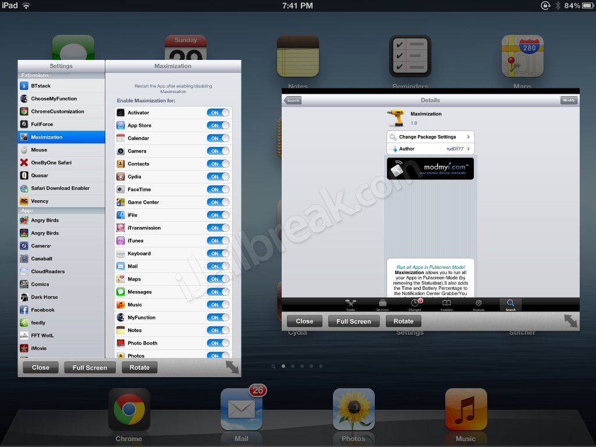The image size is (596, 447).
Task: Select FullForce in Settings sidebar
Action: tap(61, 125)
